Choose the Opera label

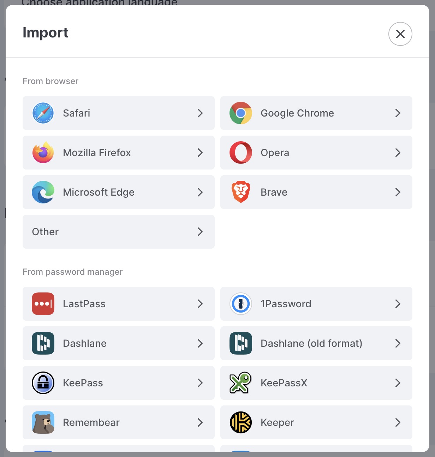coord(275,153)
